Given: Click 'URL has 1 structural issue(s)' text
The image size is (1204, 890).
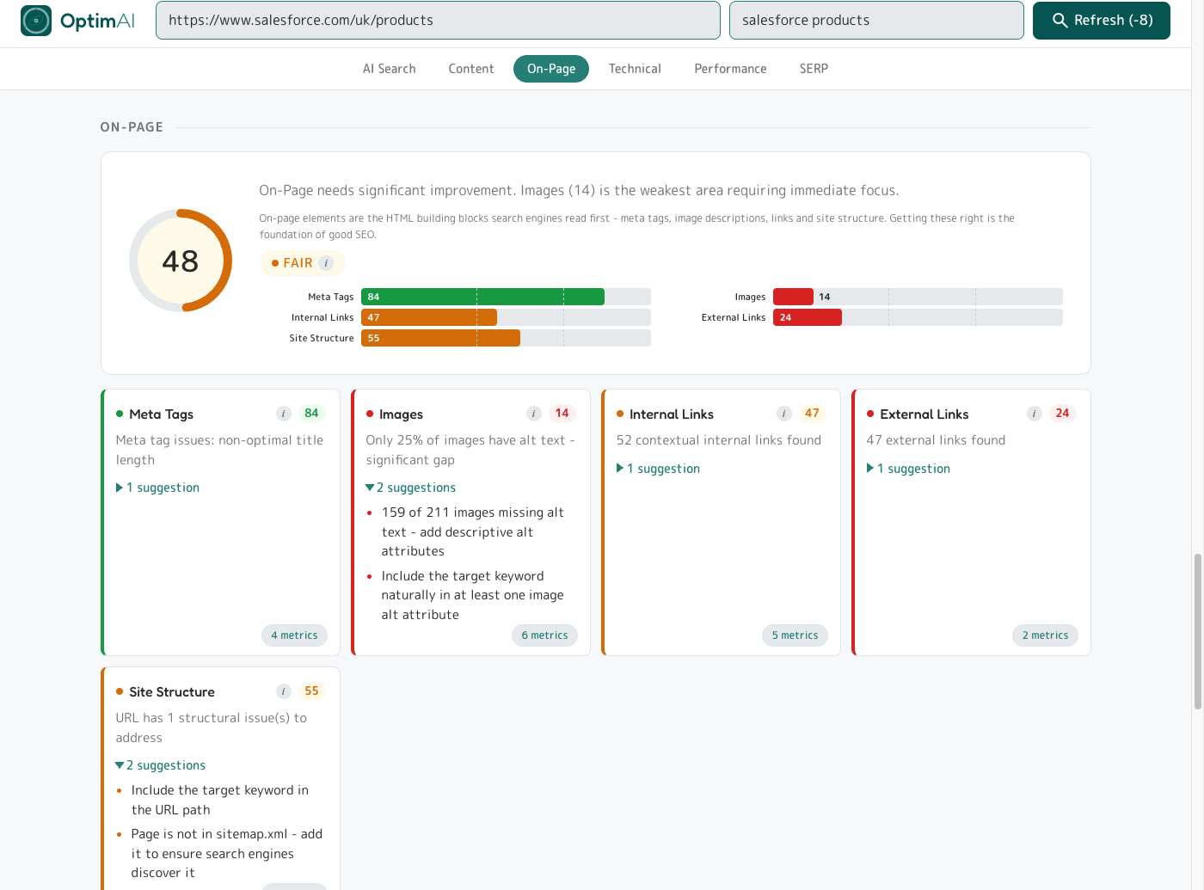Looking at the screenshot, I should pyautogui.click(x=211, y=727).
